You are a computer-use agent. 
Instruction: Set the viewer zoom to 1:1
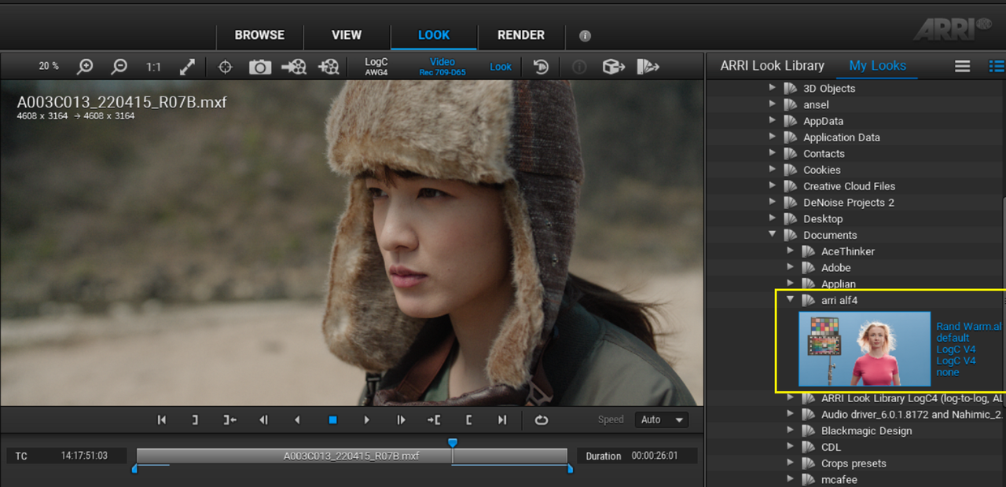click(153, 67)
